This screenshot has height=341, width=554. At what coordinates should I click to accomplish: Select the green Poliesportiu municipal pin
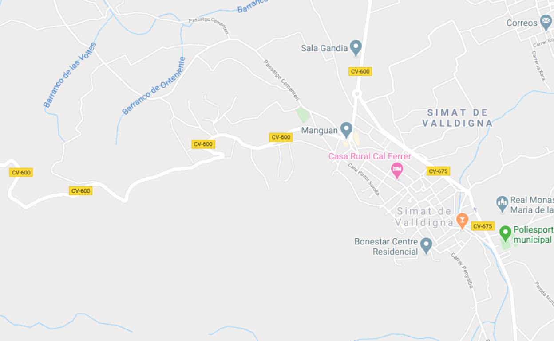click(505, 233)
